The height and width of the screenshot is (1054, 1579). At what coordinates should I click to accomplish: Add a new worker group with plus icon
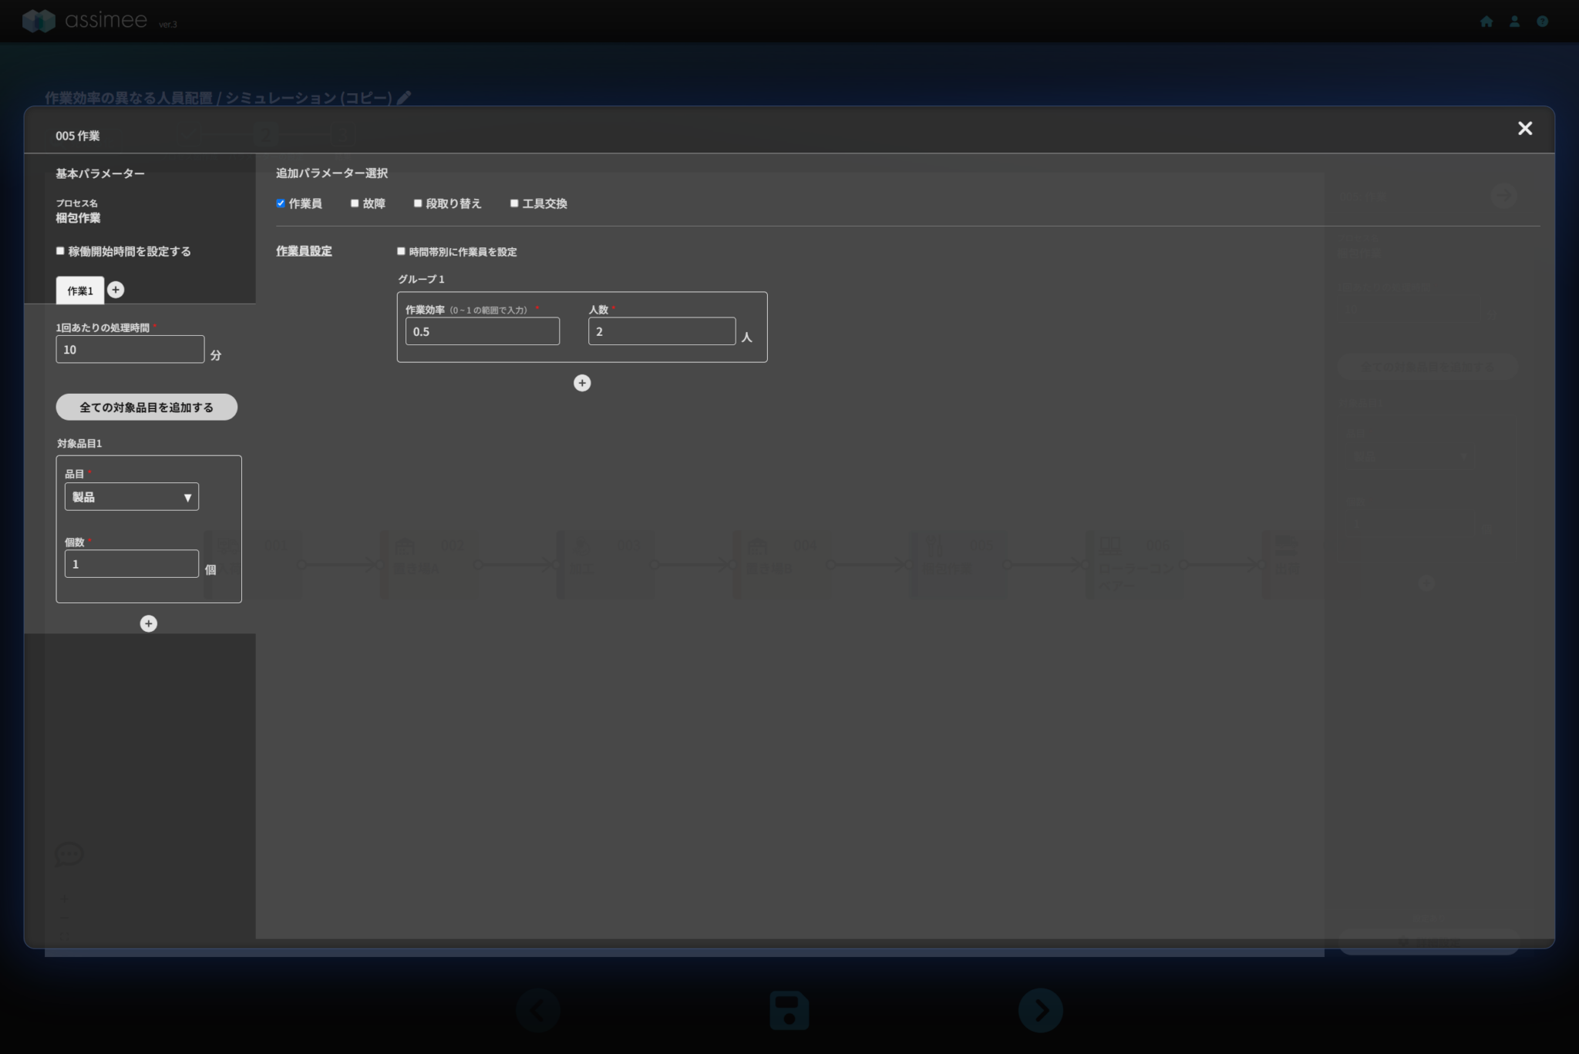[582, 383]
